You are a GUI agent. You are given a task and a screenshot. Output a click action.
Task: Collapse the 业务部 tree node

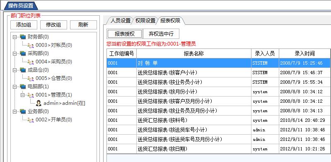tap(14, 111)
